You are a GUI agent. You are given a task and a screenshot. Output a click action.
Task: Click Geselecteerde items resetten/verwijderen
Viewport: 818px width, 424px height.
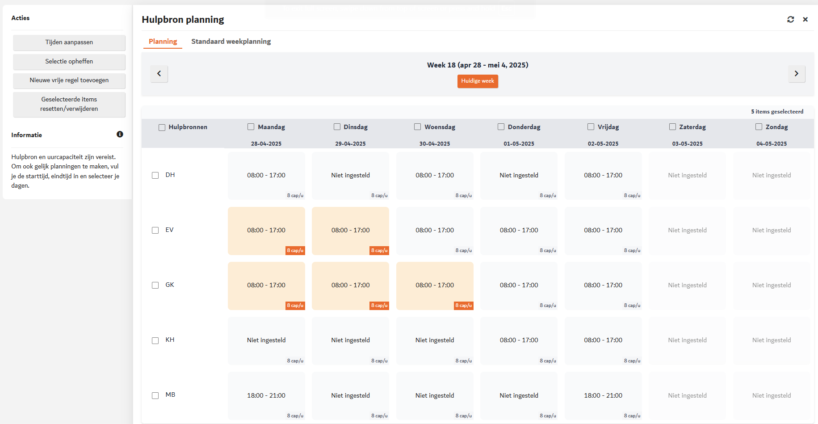point(69,104)
